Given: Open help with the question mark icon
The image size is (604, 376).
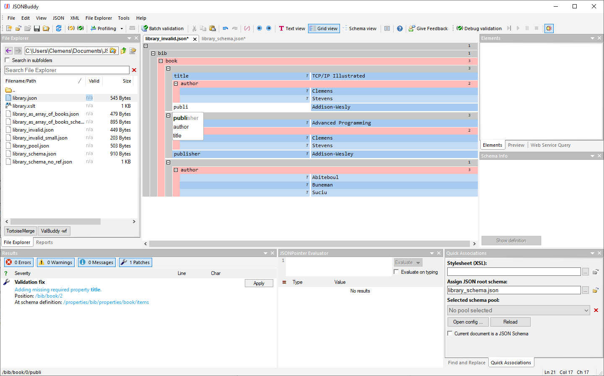Looking at the screenshot, I should point(400,29).
